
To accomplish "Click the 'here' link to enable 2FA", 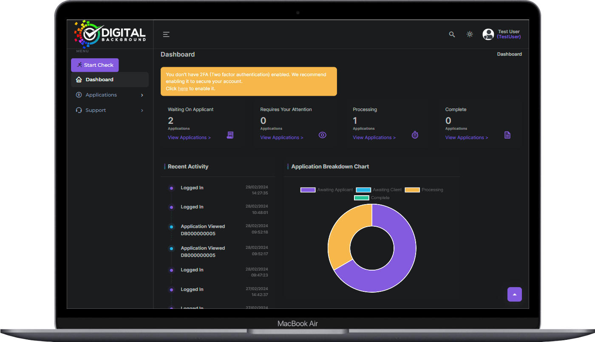I will point(183,88).
